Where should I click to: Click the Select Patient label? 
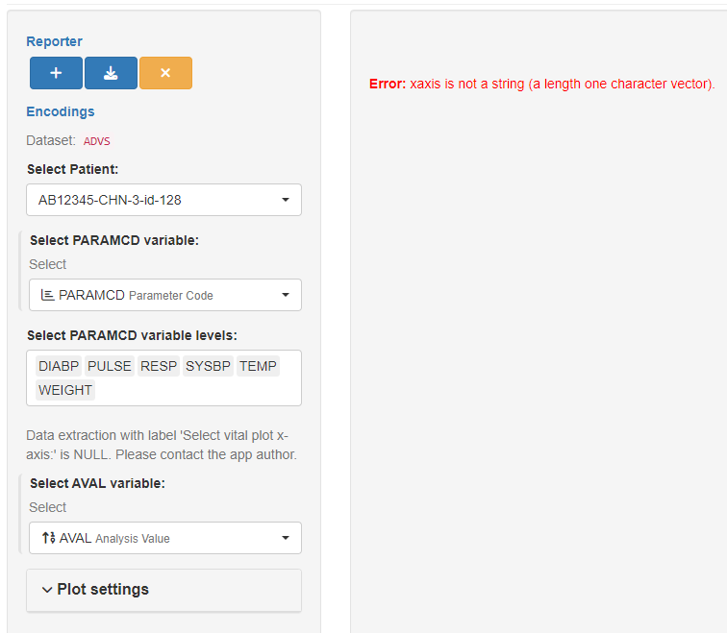coord(73,169)
